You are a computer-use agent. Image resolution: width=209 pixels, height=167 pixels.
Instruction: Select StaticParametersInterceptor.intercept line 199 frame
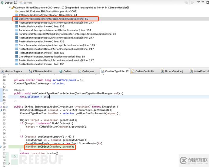click(57, 45)
